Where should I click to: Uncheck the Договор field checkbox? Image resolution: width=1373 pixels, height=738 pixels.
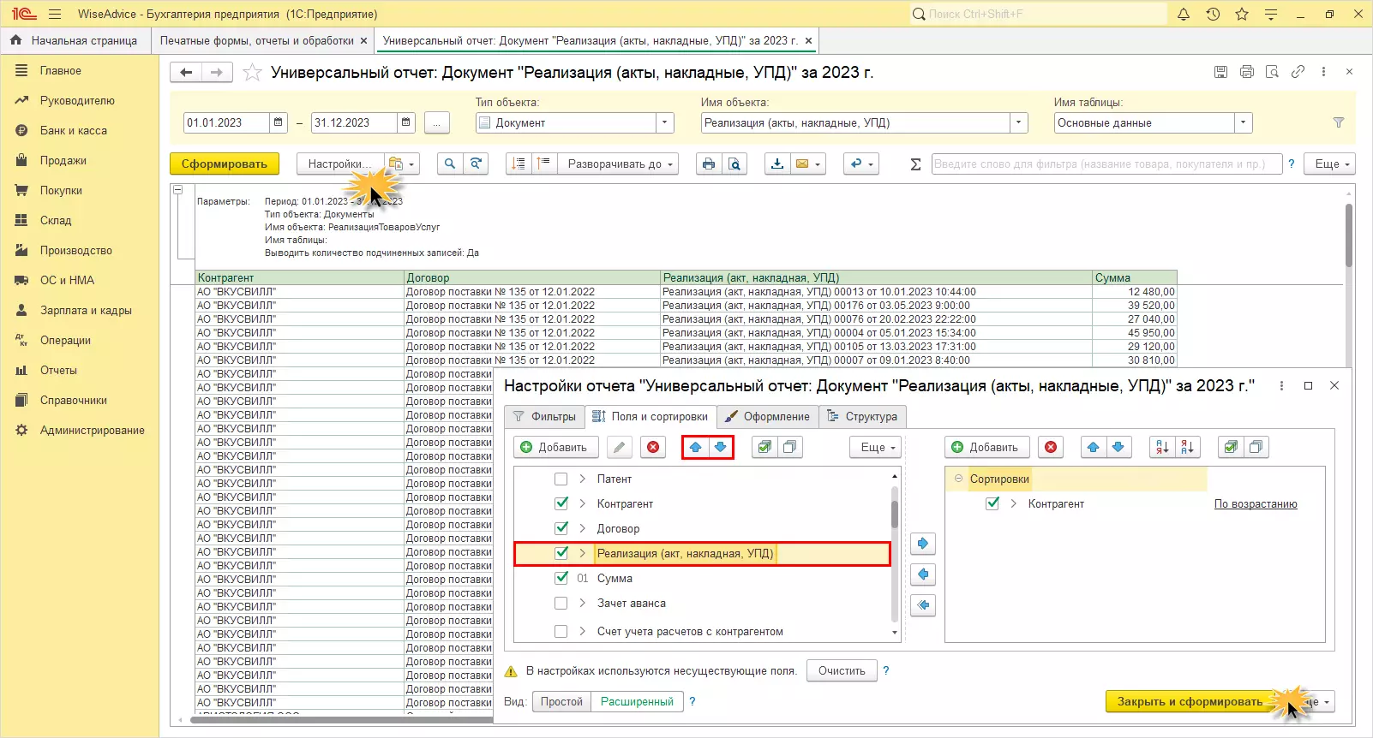[561, 528]
